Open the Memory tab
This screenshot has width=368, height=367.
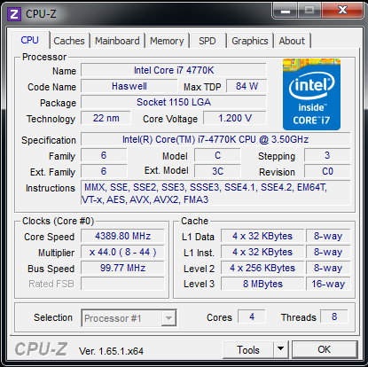pyautogui.click(x=167, y=41)
